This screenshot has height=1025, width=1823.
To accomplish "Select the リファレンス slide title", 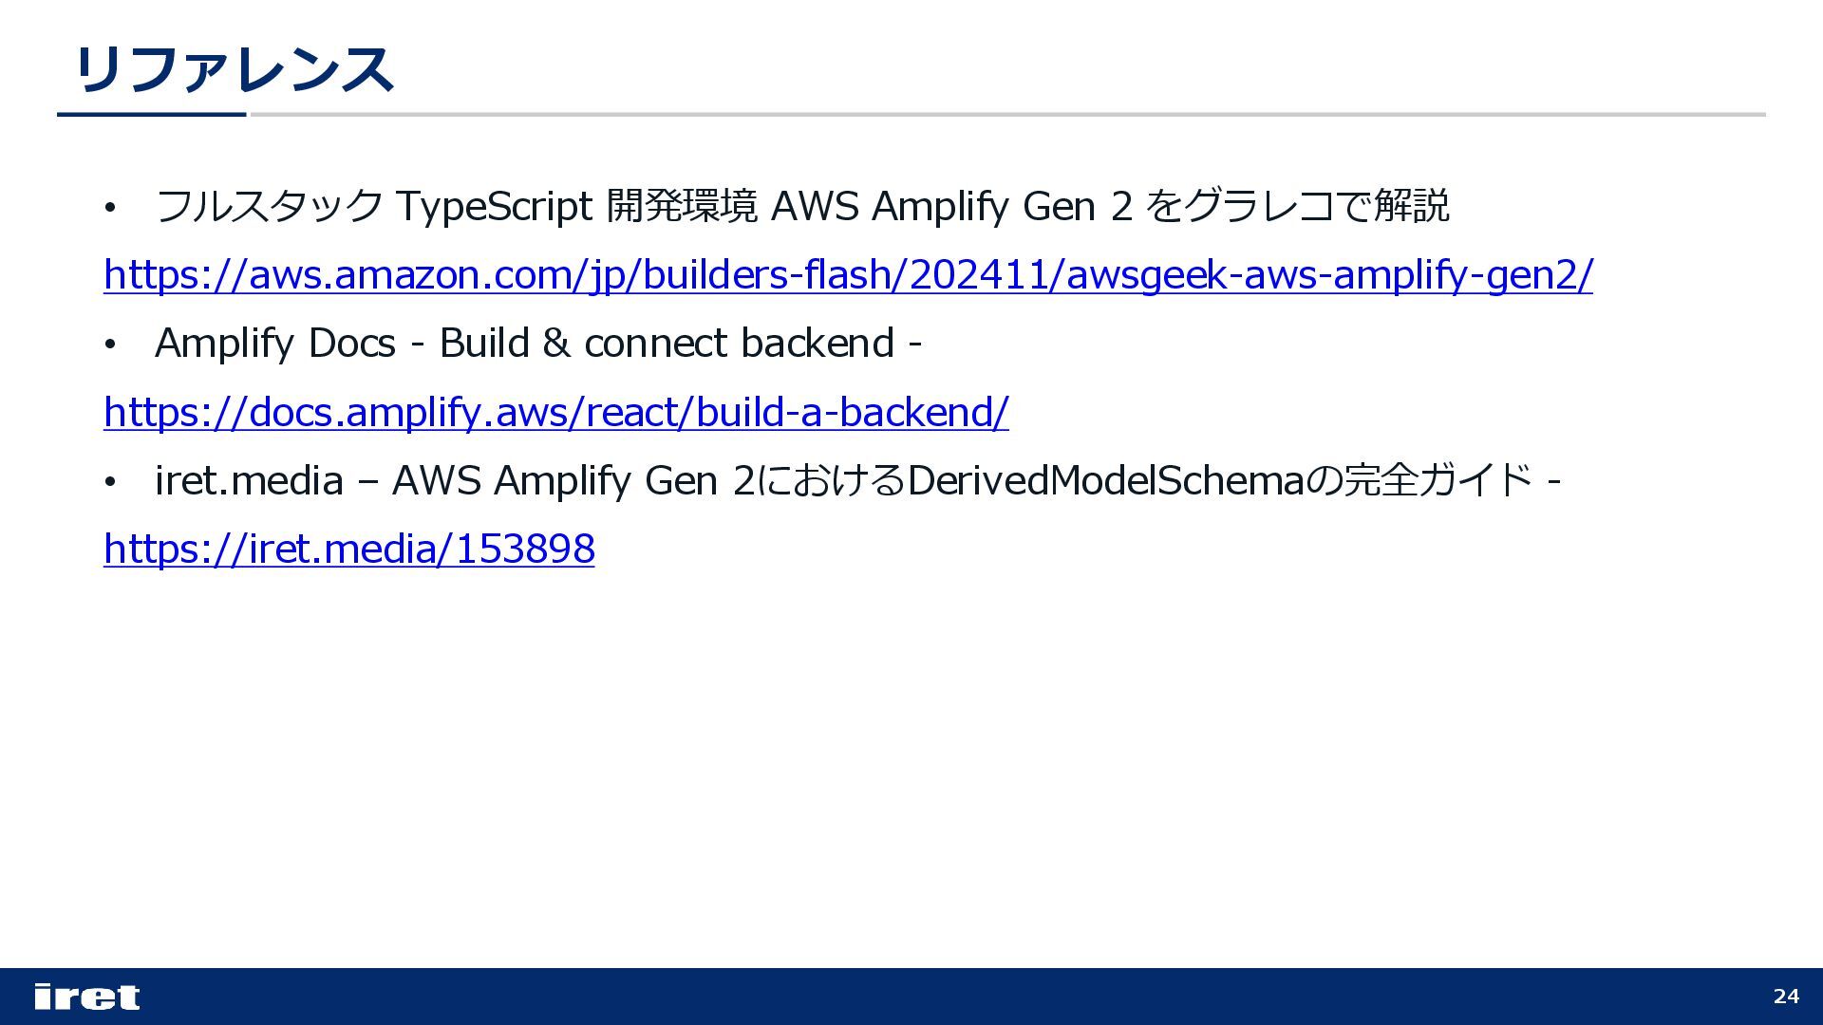I will 234,70.
